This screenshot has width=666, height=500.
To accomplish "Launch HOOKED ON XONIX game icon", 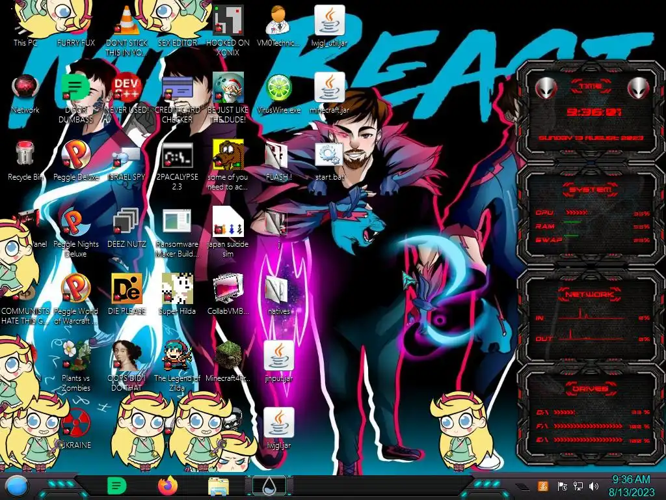I will pos(228,30).
